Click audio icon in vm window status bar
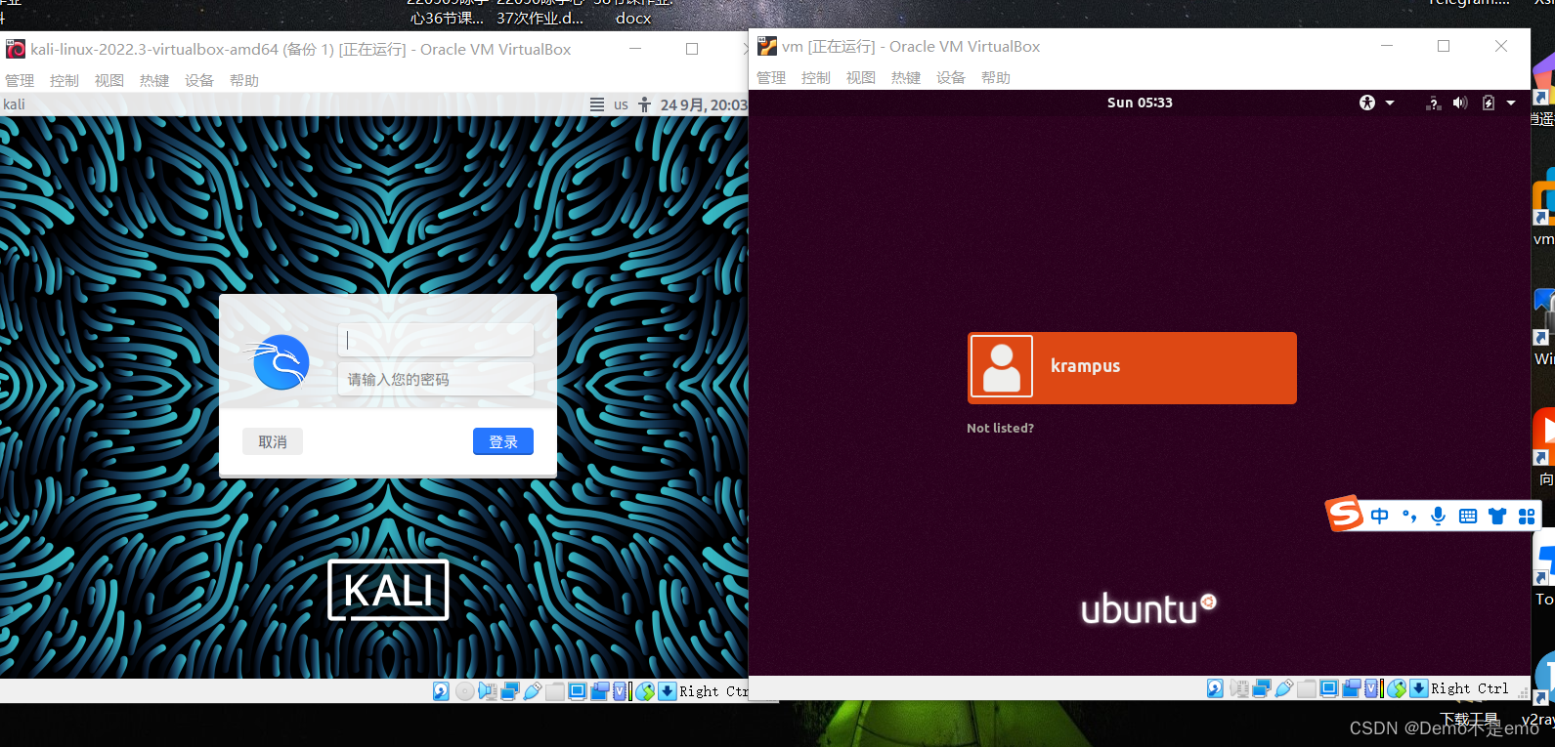This screenshot has height=747, width=1555. (1239, 688)
